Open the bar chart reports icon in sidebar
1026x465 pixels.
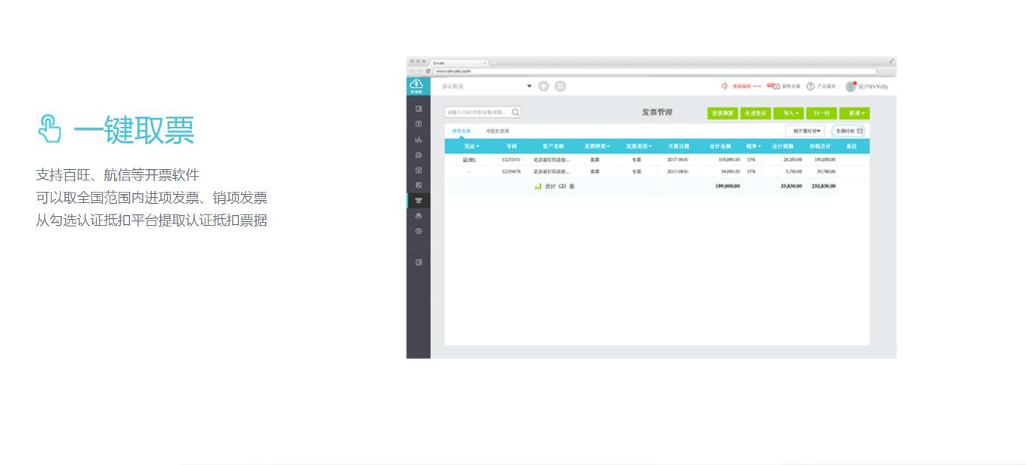(x=419, y=140)
